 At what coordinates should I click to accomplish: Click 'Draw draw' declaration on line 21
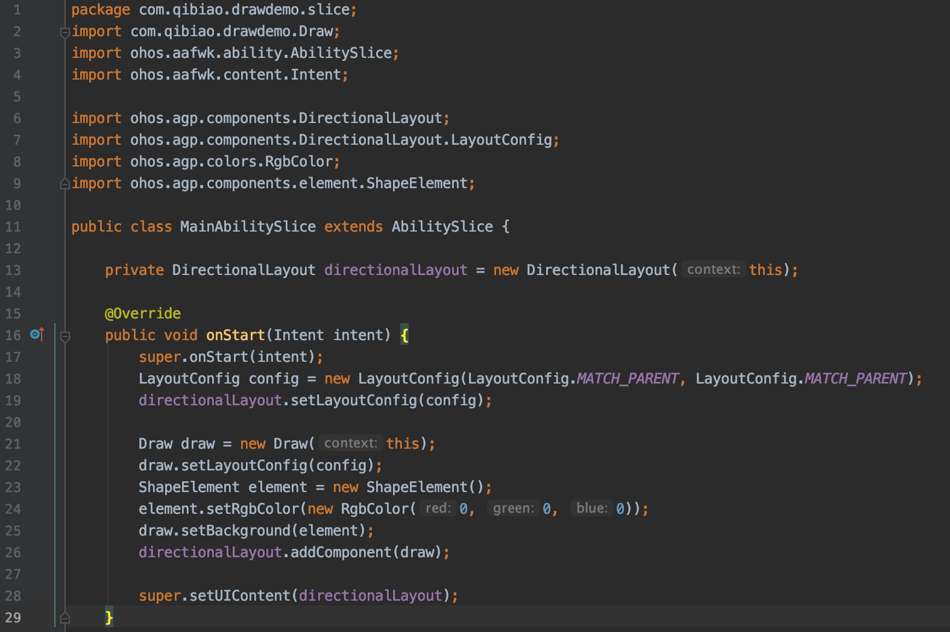click(177, 444)
